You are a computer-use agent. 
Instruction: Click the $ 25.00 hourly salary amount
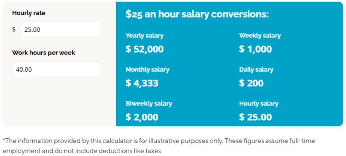(x=255, y=117)
